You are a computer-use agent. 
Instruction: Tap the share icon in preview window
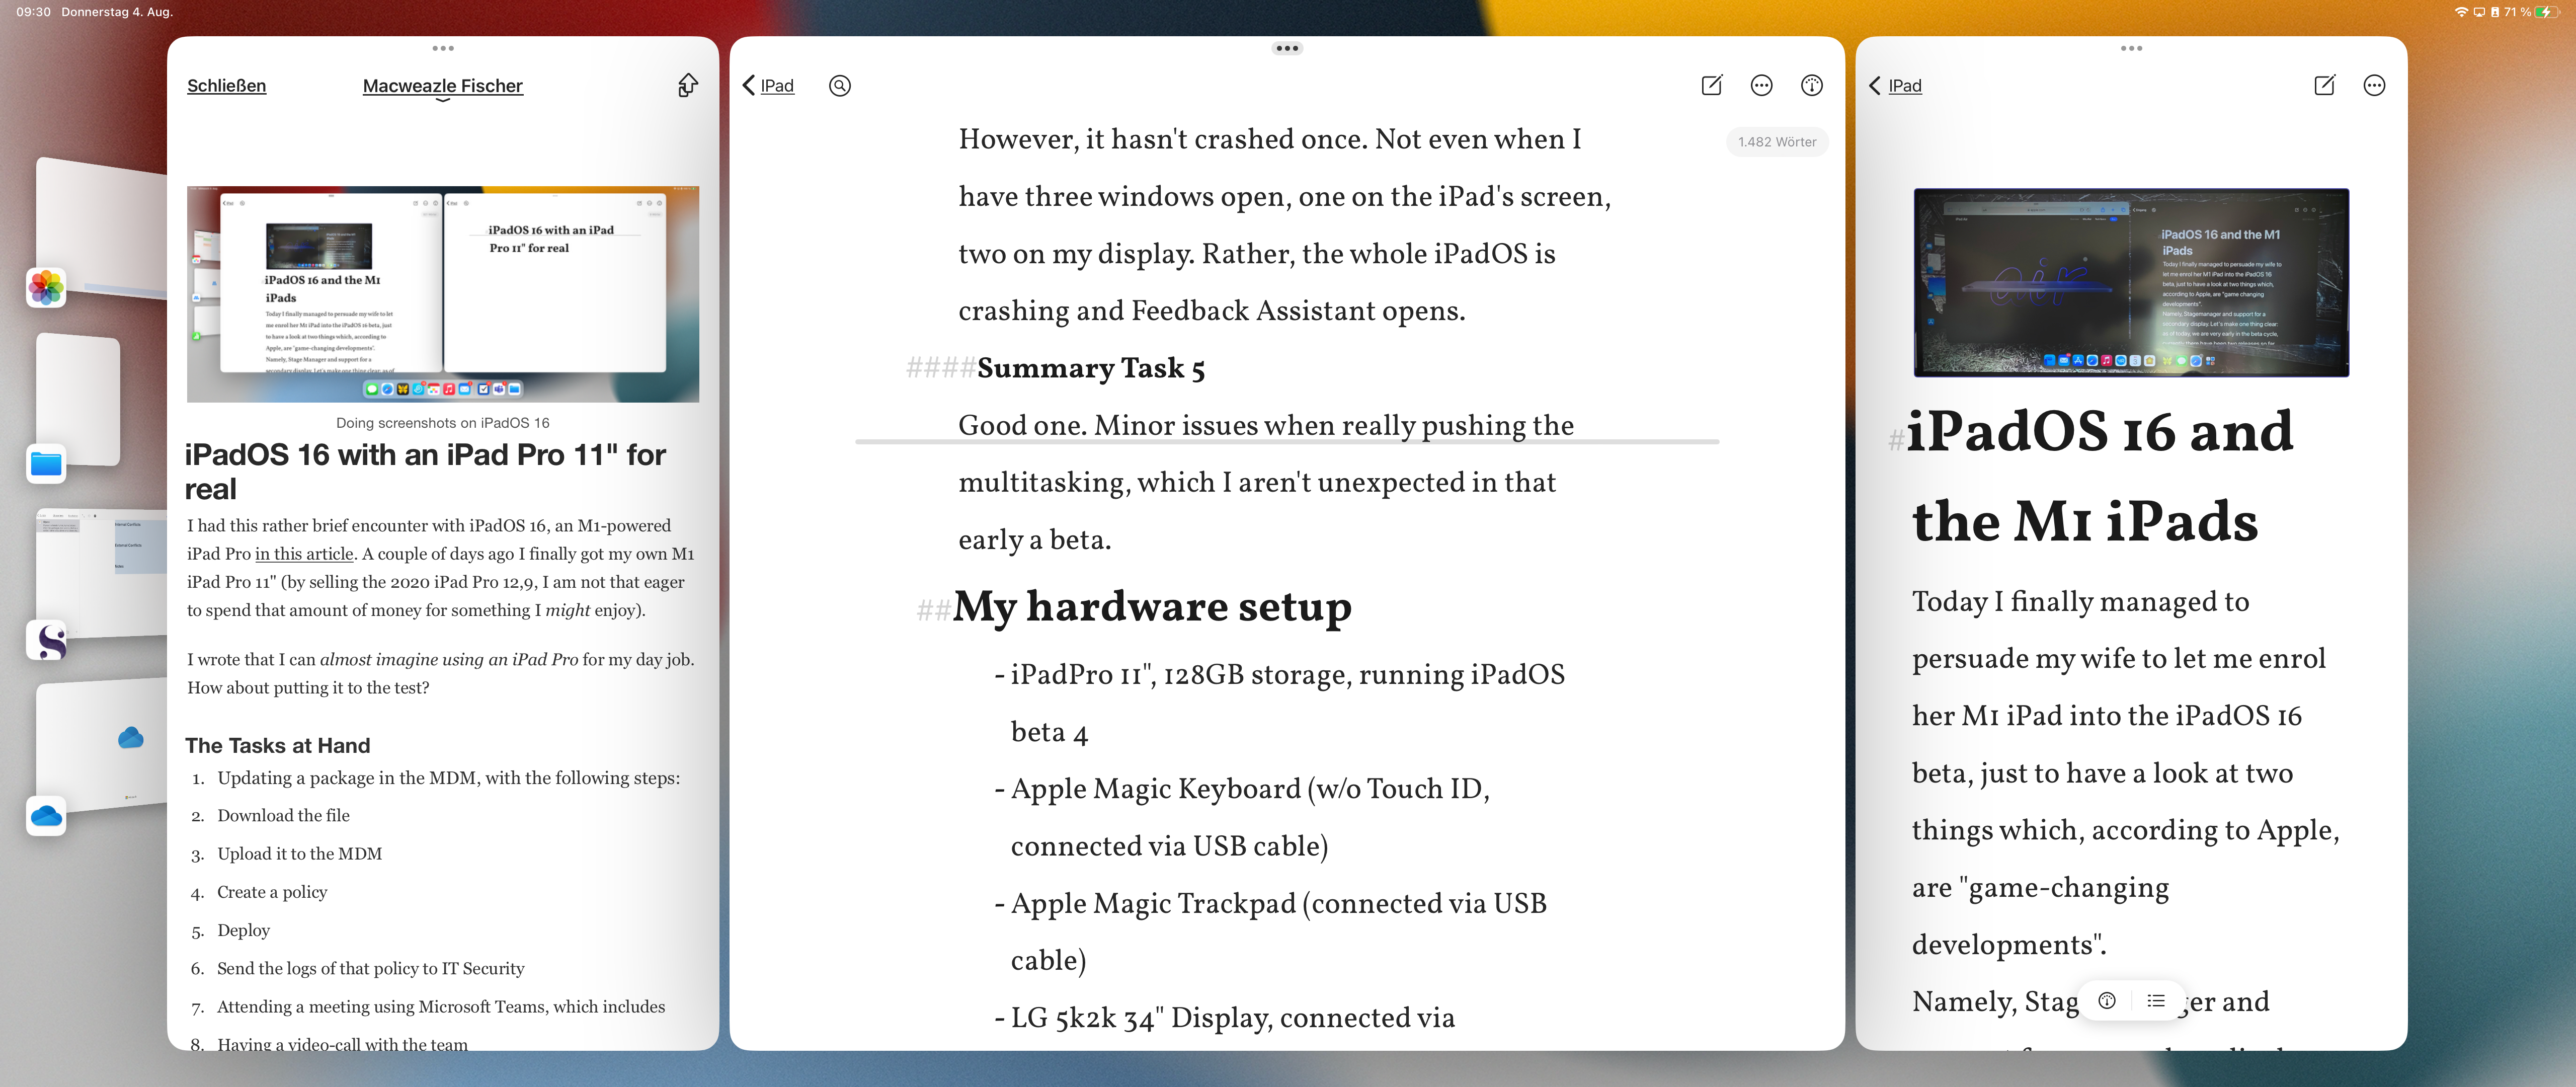(687, 86)
